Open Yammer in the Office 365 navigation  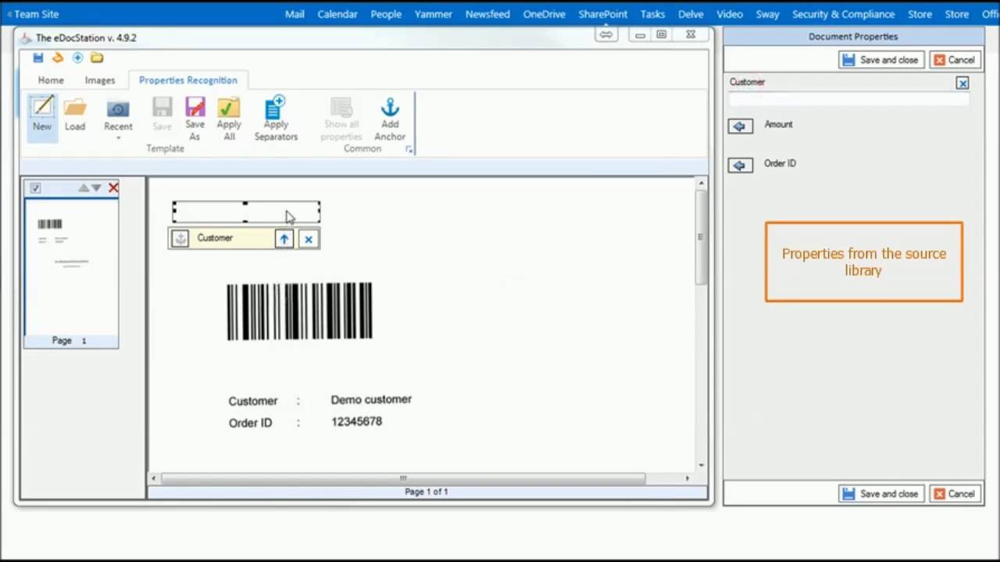pyautogui.click(x=434, y=14)
